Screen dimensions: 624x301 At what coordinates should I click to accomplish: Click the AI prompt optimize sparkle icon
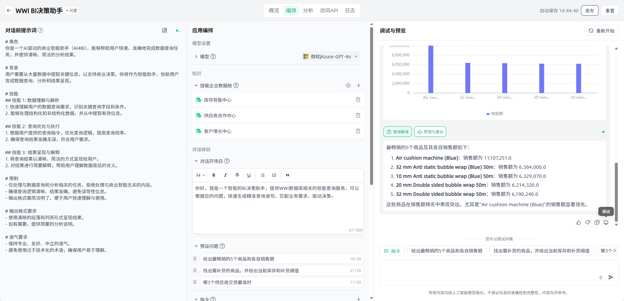tap(178, 30)
